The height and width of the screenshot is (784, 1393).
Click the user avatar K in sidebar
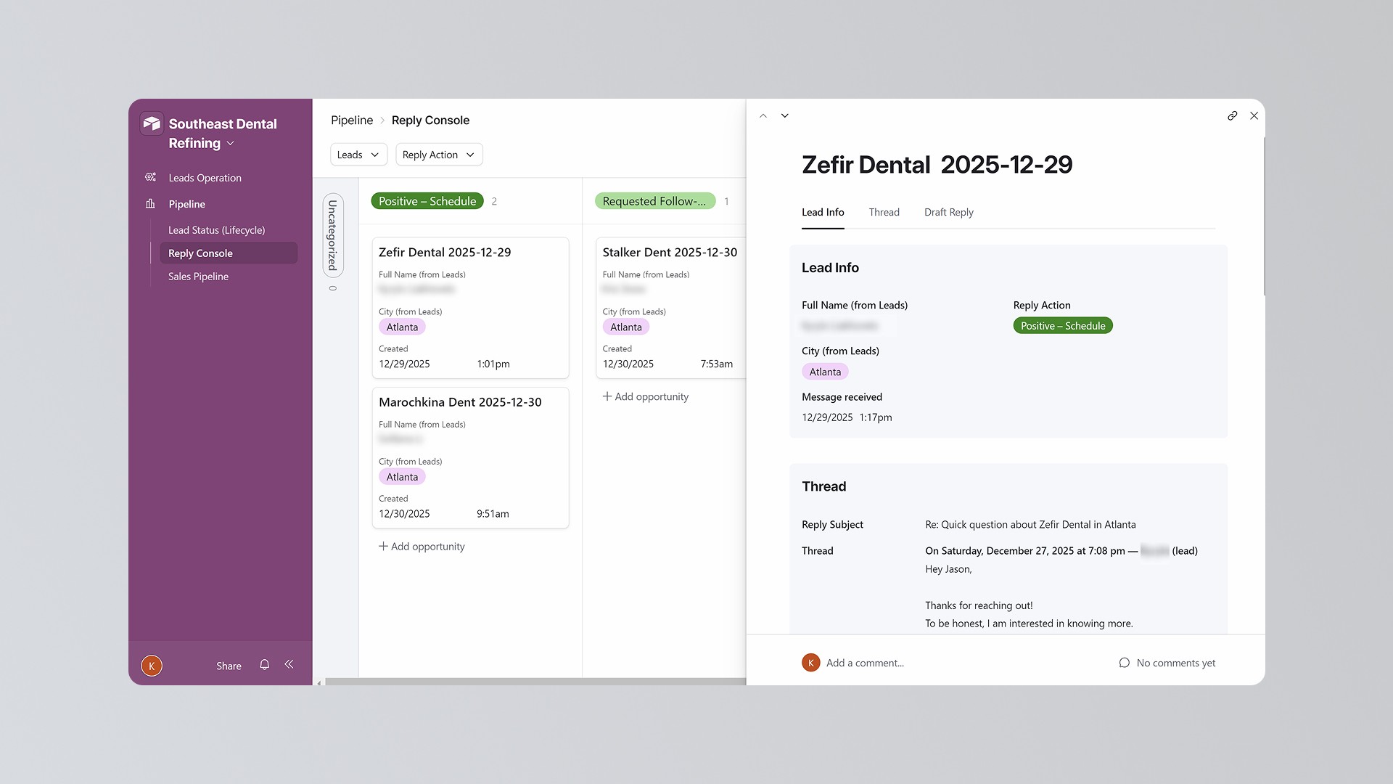click(x=152, y=666)
